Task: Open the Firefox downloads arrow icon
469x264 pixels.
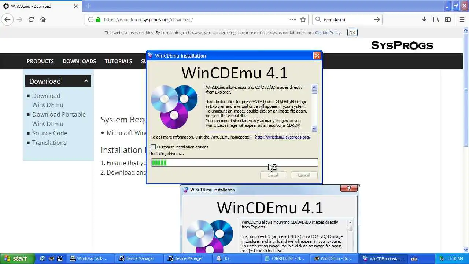Action: pyautogui.click(x=424, y=19)
